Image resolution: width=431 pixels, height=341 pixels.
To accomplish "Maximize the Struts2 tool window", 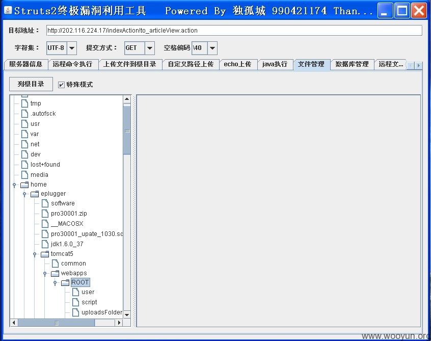I will [x=402, y=11].
